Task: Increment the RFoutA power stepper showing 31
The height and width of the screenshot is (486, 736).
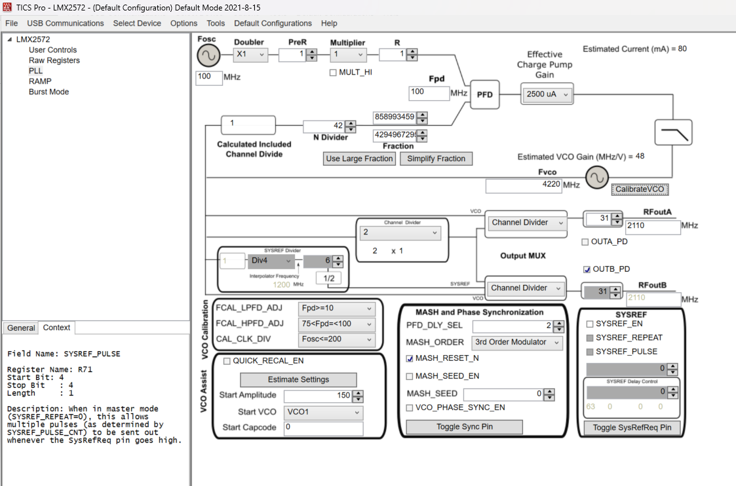Action: click(x=617, y=216)
